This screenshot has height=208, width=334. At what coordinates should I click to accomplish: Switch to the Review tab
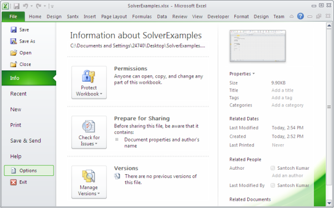[180, 17]
